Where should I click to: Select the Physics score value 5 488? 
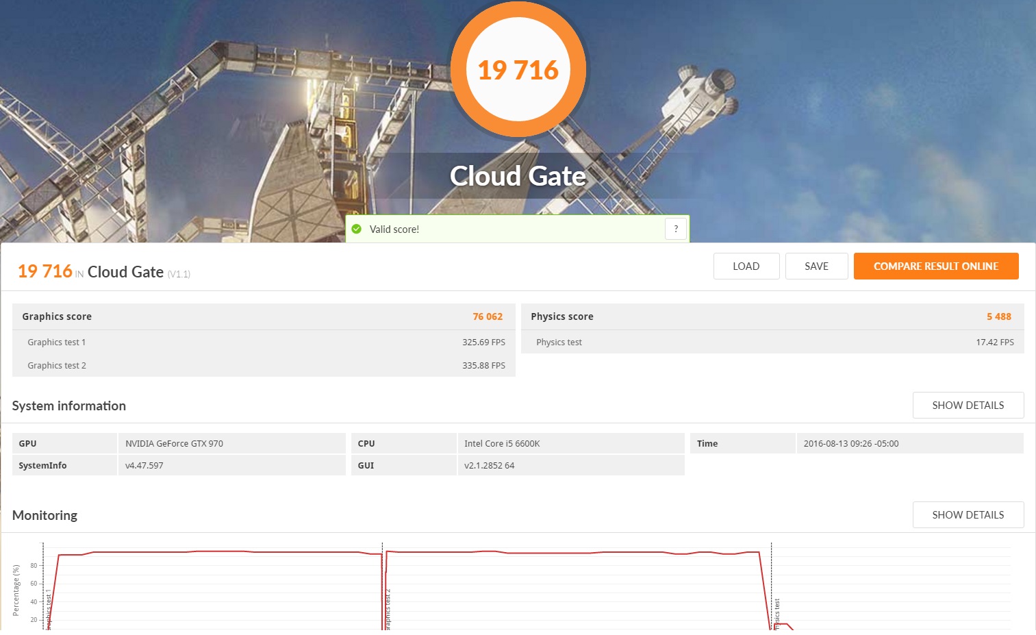click(999, 316)
